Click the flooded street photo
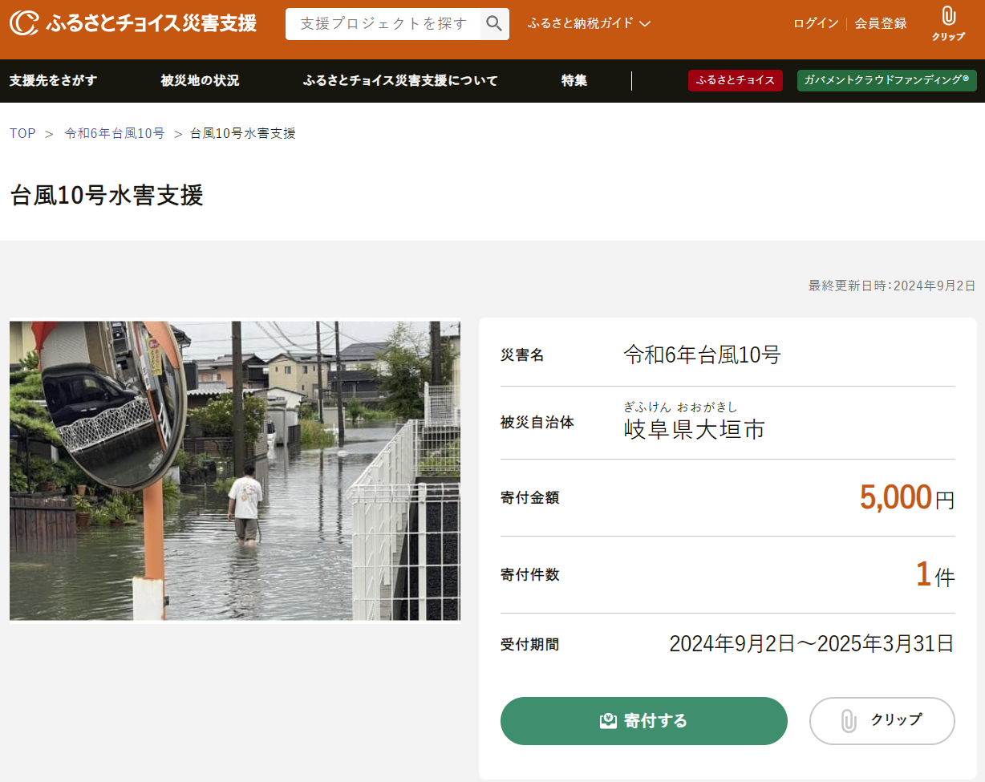985x782 pixels. coord(235,471)
